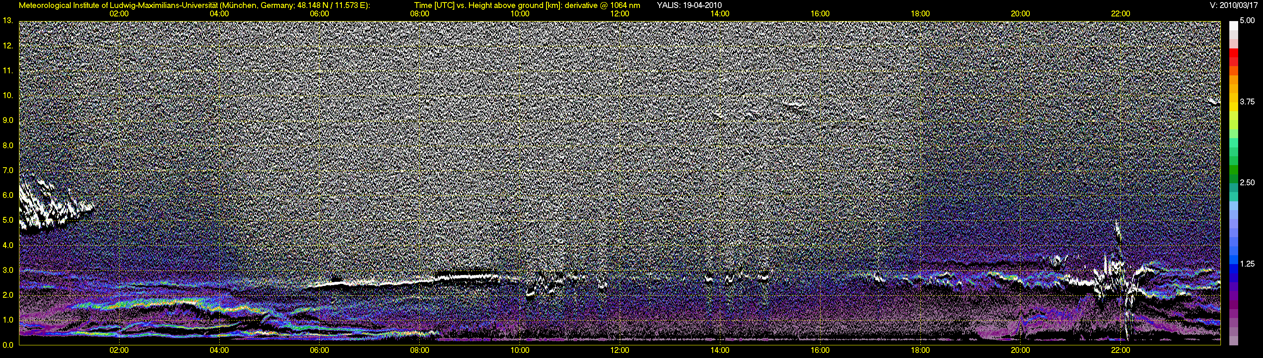Click the 16:00 label on the bottom time axis

point(820,350)
